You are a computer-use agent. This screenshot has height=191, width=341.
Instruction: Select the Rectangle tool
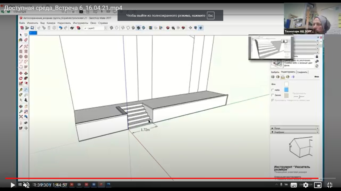coord(21,51)
